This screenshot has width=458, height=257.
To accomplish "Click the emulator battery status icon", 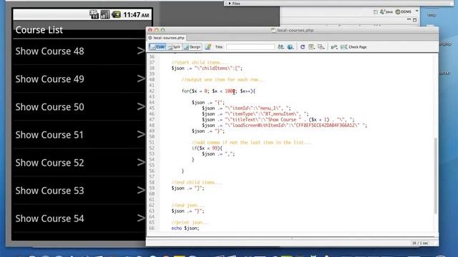I will pos(116,14).
